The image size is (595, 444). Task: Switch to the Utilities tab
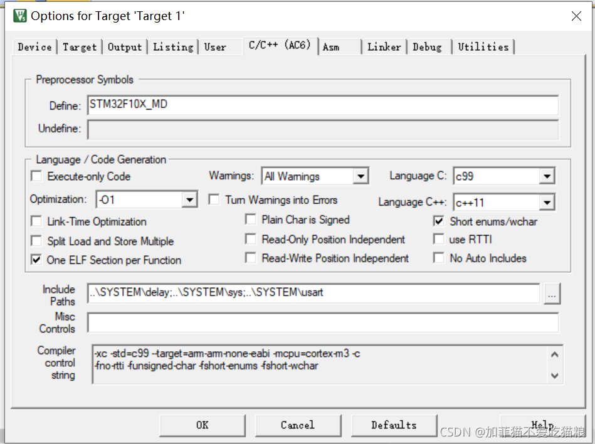coord(483,47)
